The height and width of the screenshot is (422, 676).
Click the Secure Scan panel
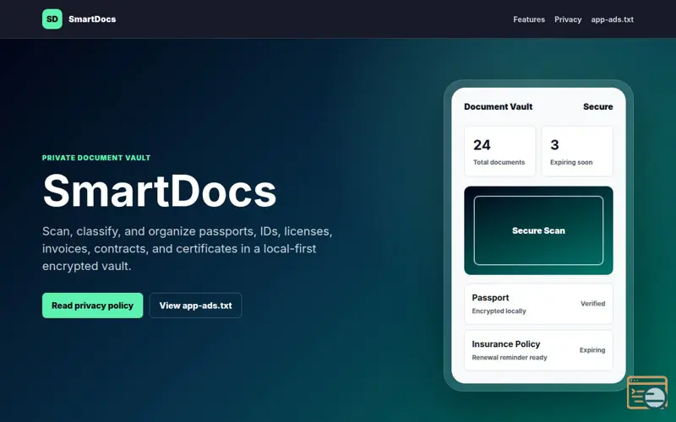point(538,230)
